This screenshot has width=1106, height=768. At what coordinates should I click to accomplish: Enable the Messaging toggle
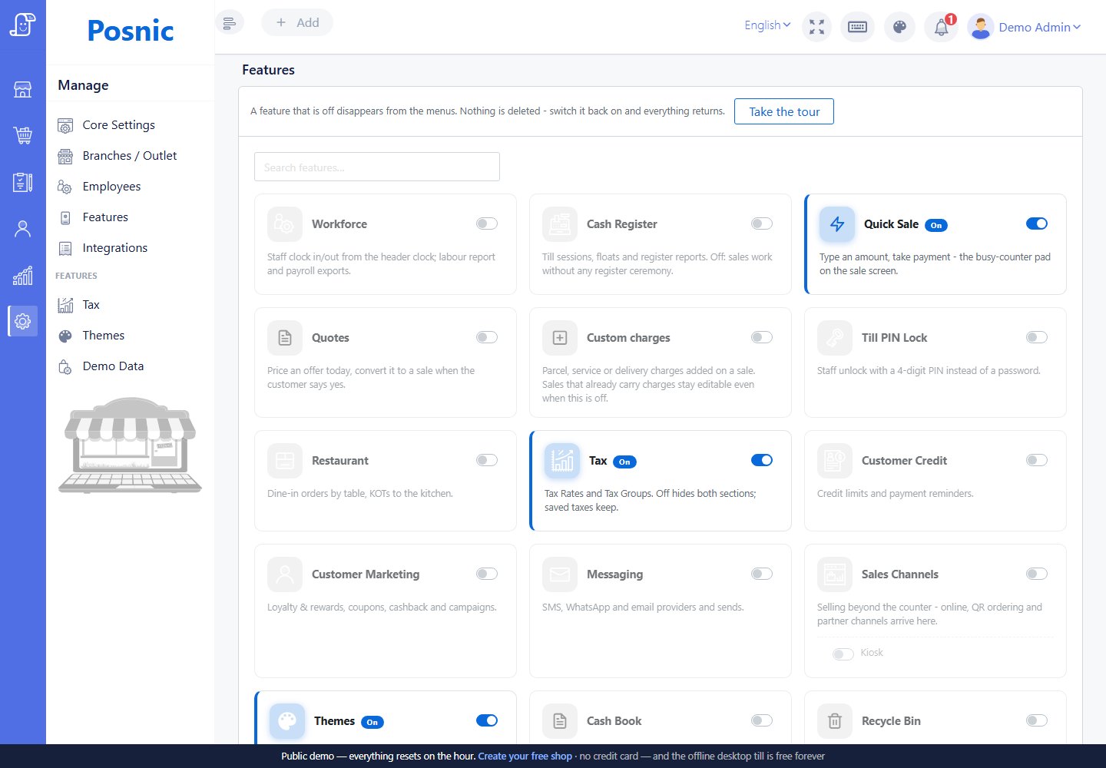point(762,574)
